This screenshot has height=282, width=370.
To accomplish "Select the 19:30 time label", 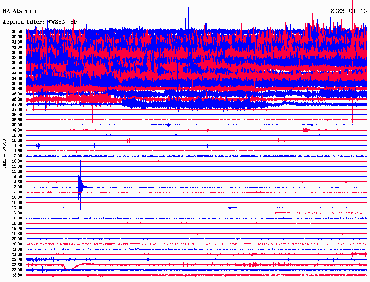I will click(x=17, y=234).
